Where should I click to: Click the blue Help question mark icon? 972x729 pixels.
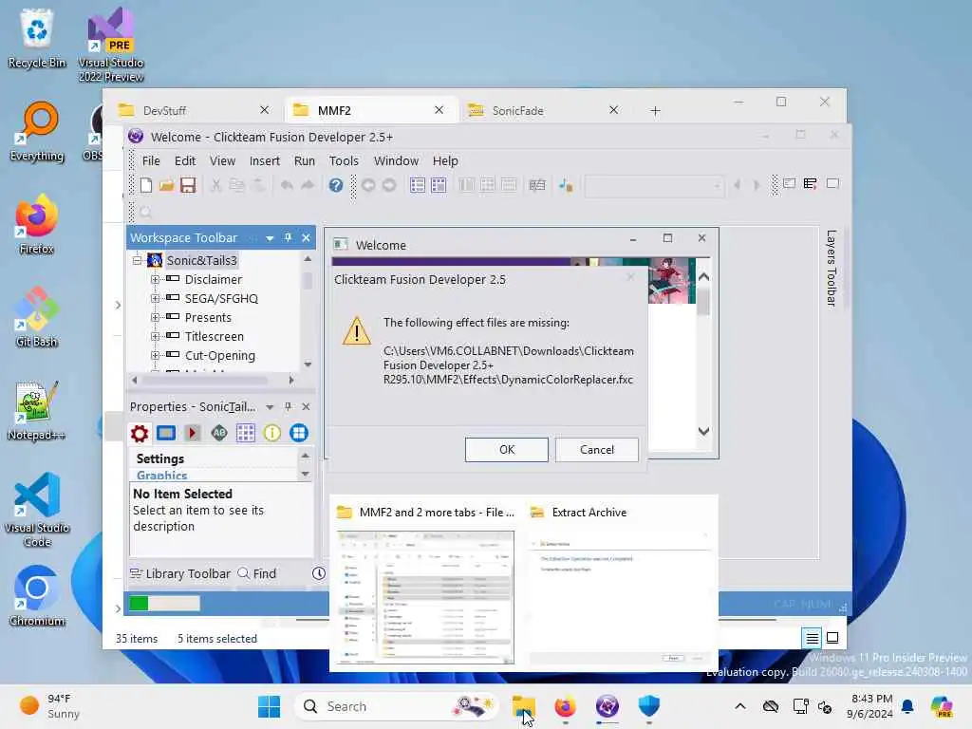335,185
